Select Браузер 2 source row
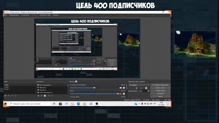 point(52,87)
